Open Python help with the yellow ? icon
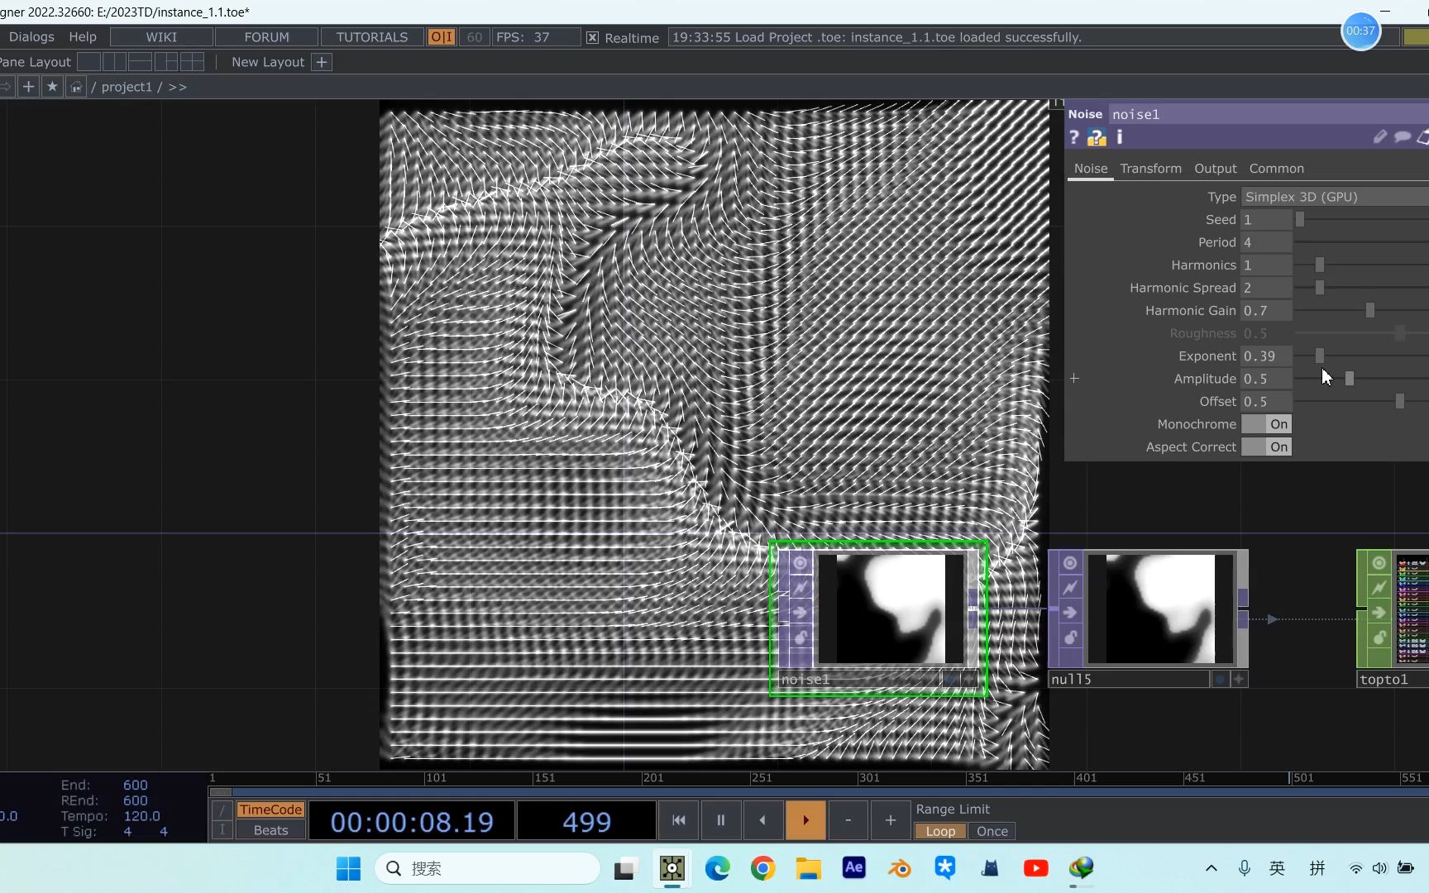Image resolution: width=1429 pixels, height=893 pixels. 1097,137
